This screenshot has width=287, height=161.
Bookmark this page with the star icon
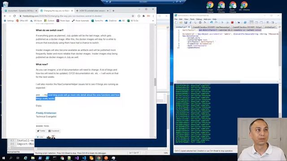[133, 16]
